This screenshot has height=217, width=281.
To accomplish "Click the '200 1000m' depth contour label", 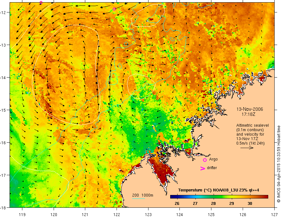I will coord(143,195).
